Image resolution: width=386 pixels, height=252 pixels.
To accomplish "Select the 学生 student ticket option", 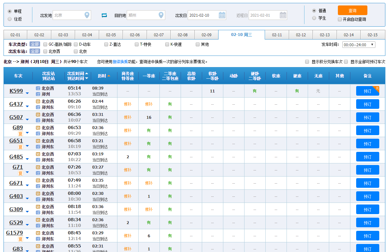I will point(314,18).
